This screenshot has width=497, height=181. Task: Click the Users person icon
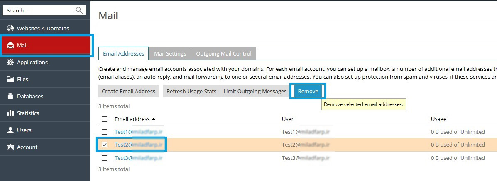(10, 130)
